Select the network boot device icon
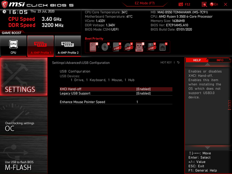The image size is (232, 174). (163, 47)
